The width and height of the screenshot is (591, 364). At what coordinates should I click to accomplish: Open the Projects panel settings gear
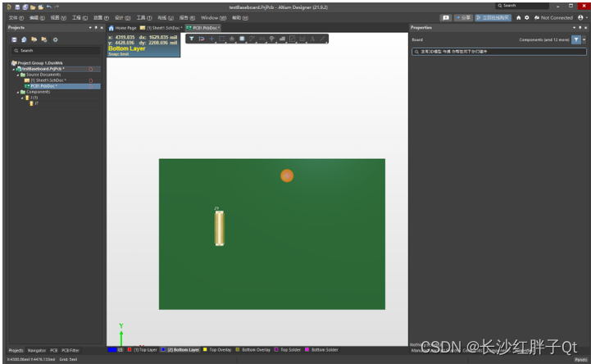55,39
